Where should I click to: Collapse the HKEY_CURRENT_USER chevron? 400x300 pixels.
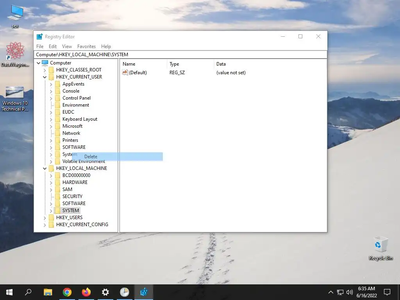point(45,77)
